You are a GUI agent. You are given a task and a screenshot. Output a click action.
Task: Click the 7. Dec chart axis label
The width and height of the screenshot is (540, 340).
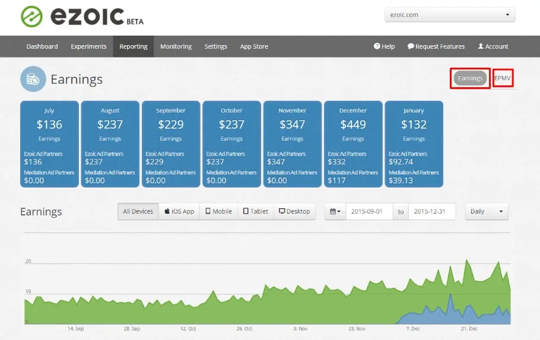[x=413, y=329]
